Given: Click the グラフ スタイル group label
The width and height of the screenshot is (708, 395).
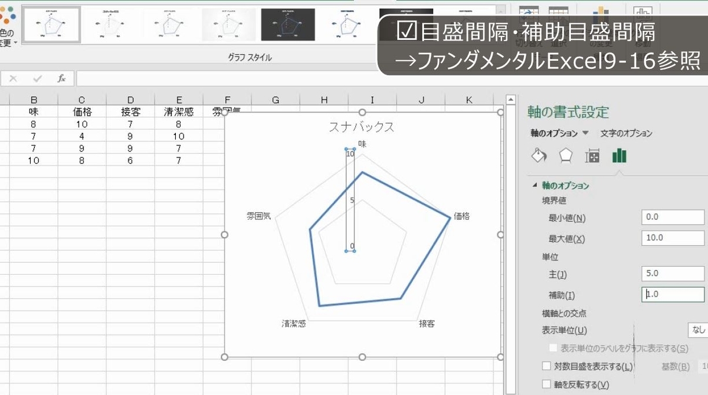Looking at the screenshot, I should pos(250,58).
